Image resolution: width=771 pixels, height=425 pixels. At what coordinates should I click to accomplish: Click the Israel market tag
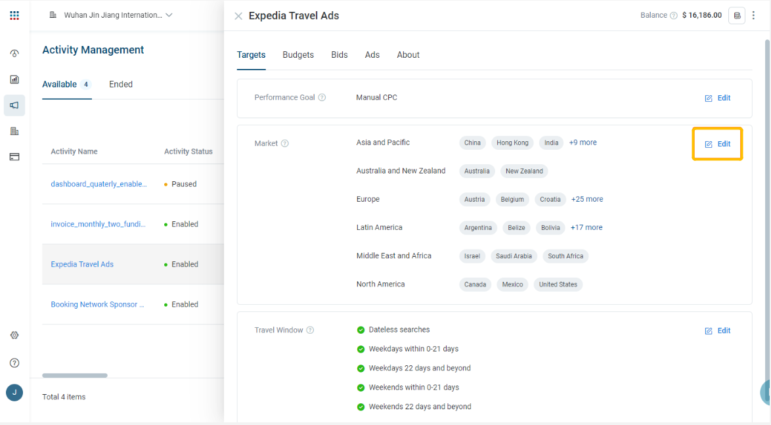pos(472,256)
